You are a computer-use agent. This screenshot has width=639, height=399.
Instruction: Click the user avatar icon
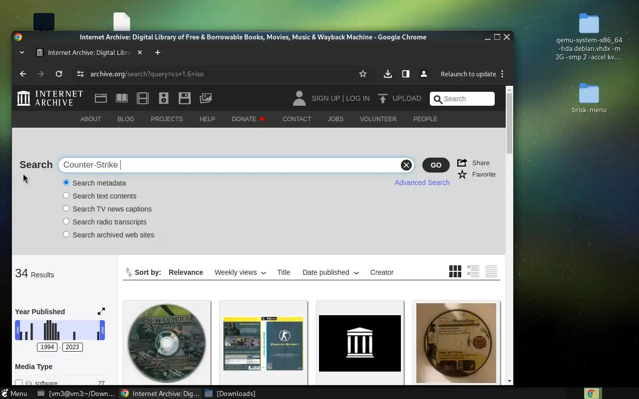tap(299, 98)
